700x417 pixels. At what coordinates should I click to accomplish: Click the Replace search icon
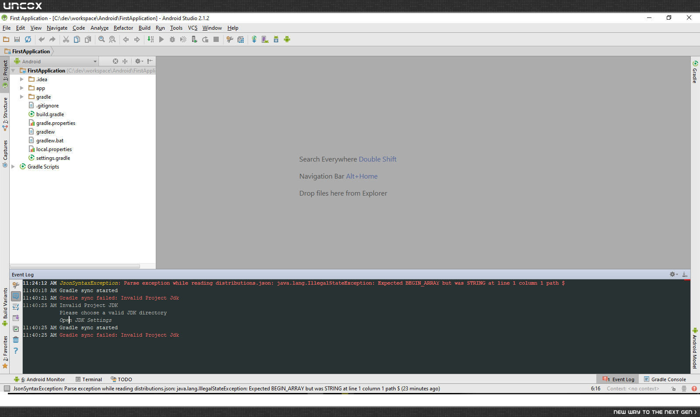pyautogui.click(x=112, y=39)
